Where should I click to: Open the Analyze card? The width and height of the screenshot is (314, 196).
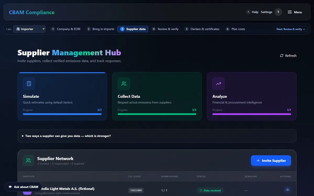[x=252, y=96]
